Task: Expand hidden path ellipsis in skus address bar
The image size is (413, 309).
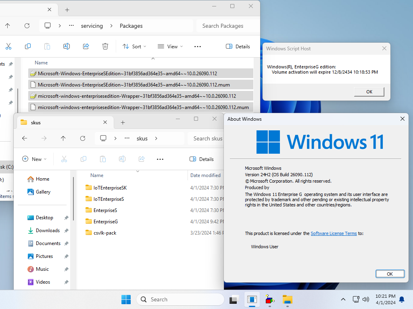Action: [127, 138]
